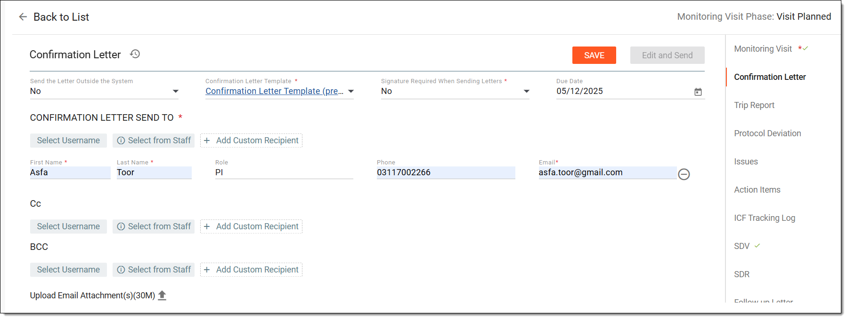
Task: Open the SDR sidebar item
Action: 741,274
